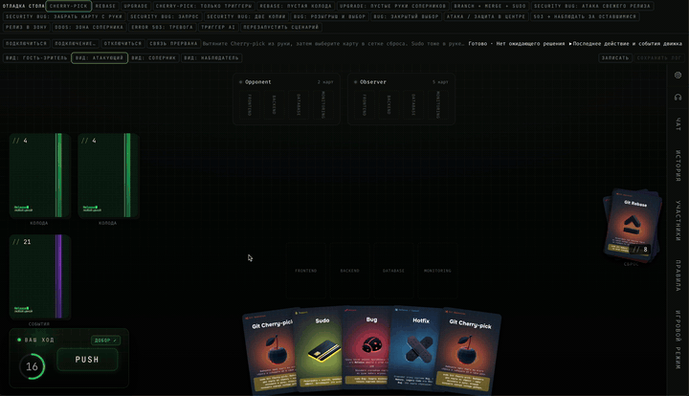Select your Database zone slot
This screenshot has width=689, height=396.
(393, 271)
